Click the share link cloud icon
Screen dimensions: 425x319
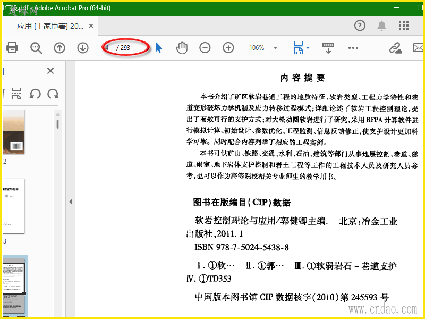pos(395,48)
